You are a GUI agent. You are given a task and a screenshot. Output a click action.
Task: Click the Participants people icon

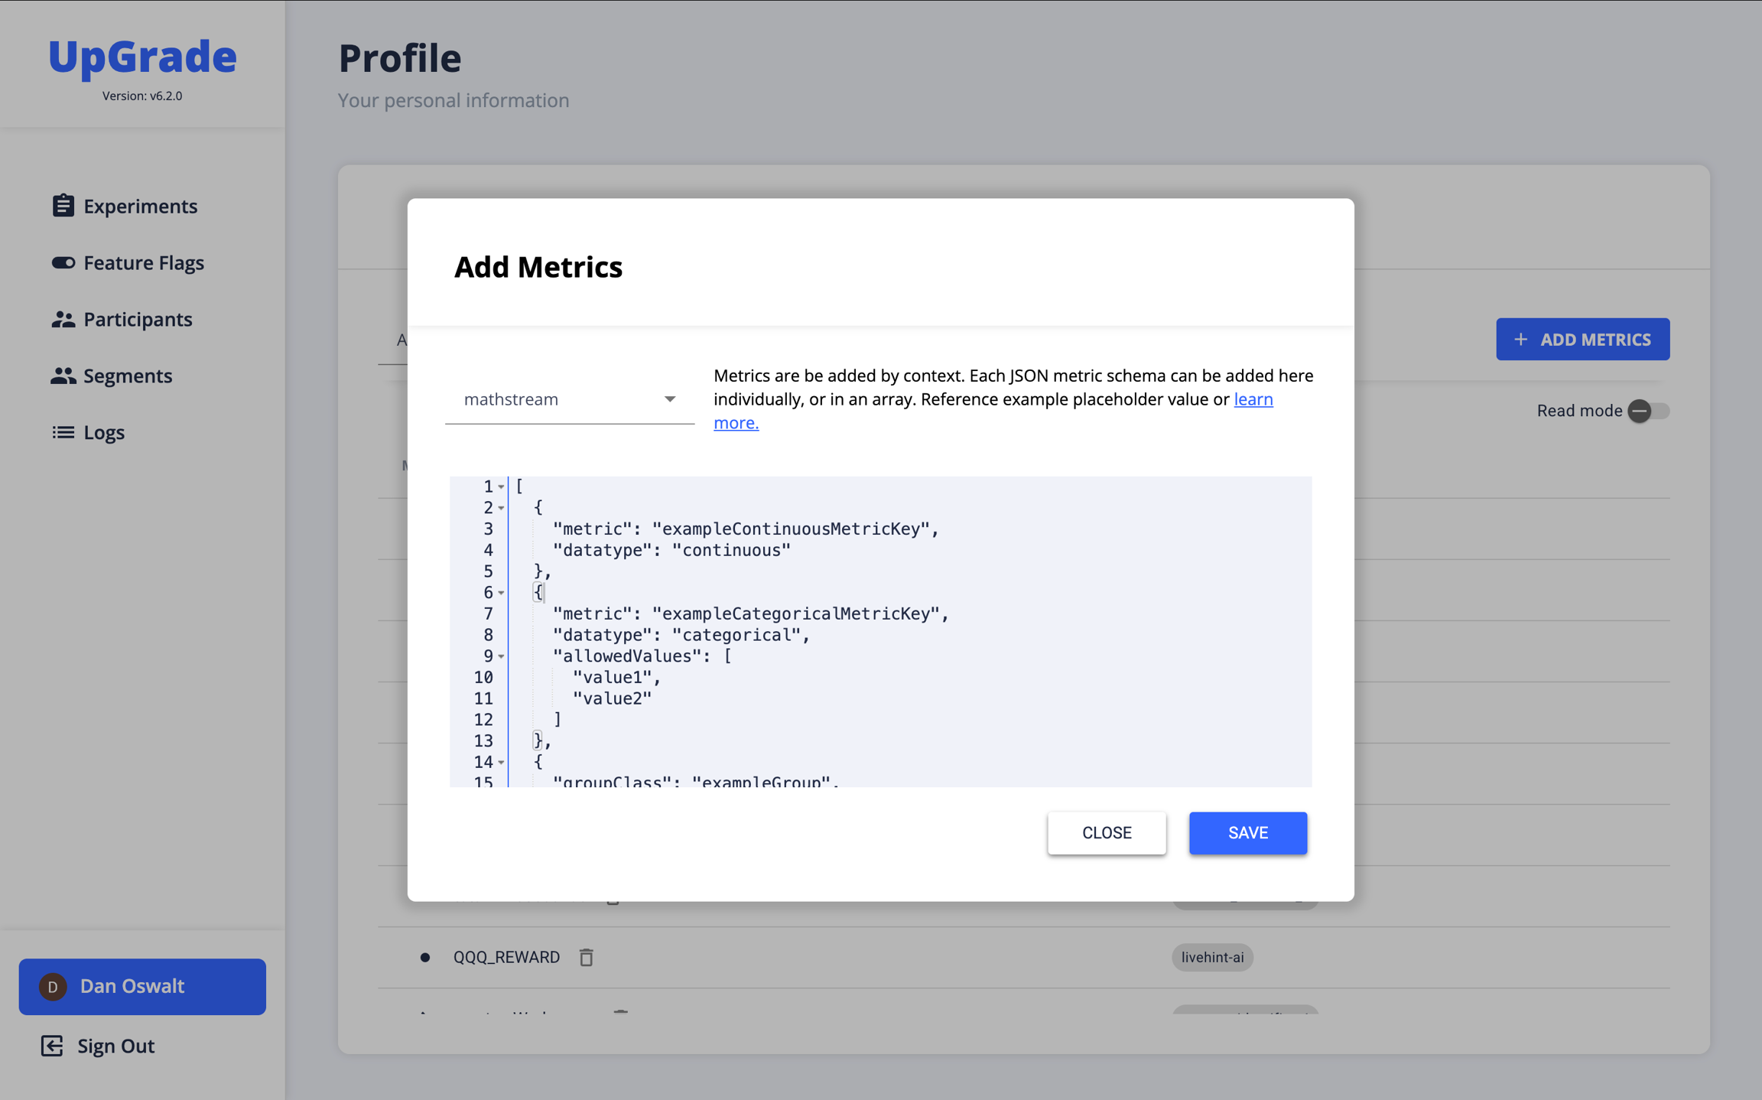point(63,319)
